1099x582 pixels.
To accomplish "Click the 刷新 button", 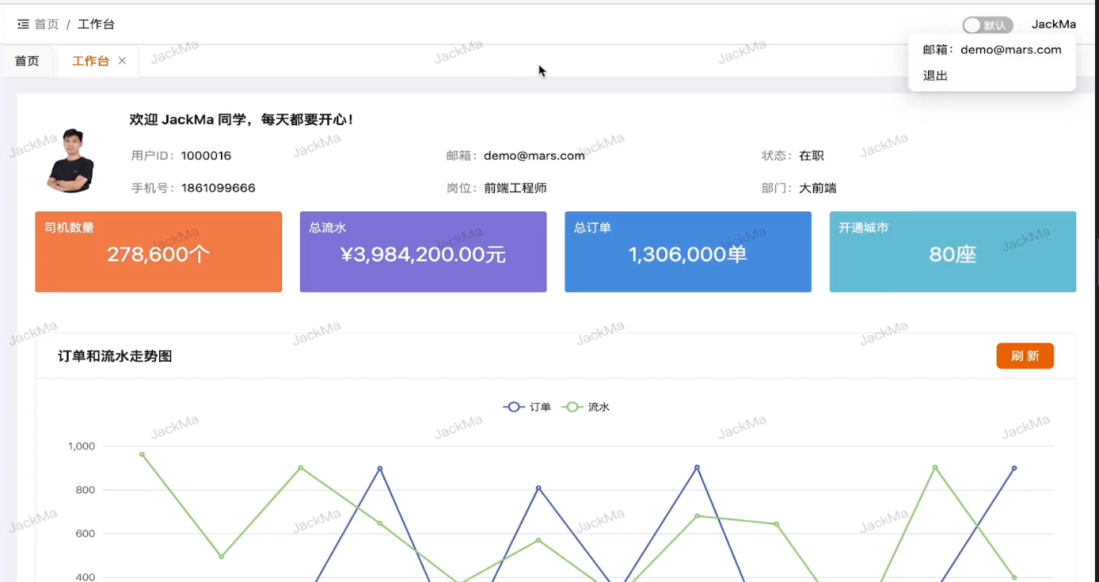I will pos(1025,356).
